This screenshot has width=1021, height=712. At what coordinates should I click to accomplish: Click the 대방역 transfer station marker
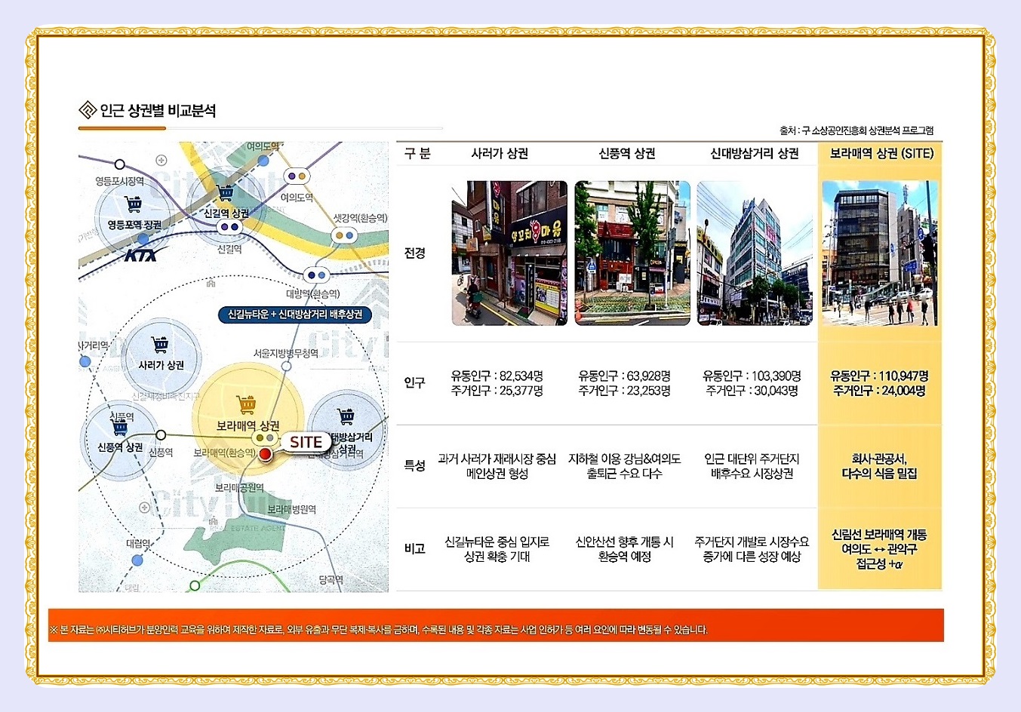tap(315, 275)
